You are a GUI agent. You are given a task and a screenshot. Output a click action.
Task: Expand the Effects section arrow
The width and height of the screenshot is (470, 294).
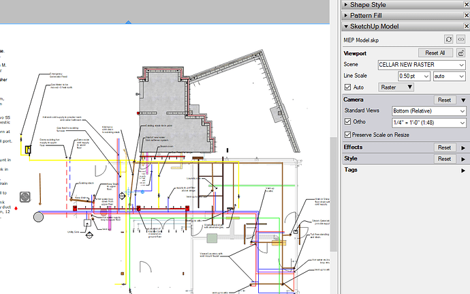click(463, 148)
